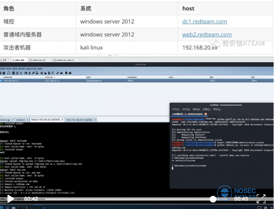Toggle video fullscreen mode
Screen dimensions: 274x209
pos(261,199)
